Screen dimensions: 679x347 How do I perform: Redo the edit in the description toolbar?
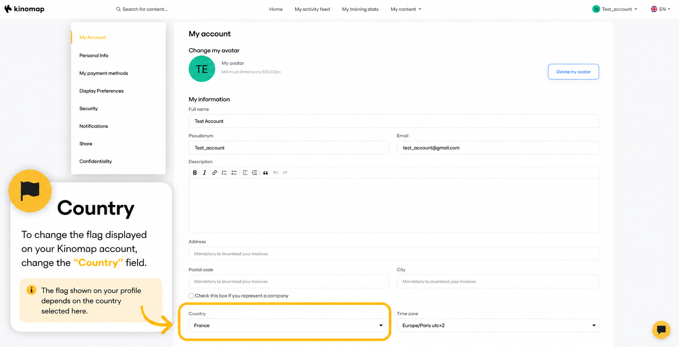[x=285, y=173]
